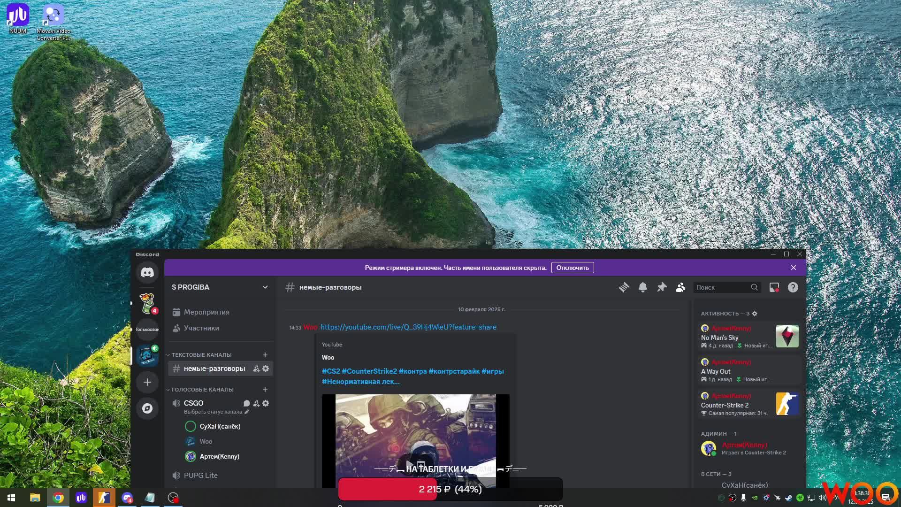The height and width of the screenshot is (507, 901).
Task: Edit немые-разговоры channel settings gear
Action: pyautogui.click(x=266, y=369)
